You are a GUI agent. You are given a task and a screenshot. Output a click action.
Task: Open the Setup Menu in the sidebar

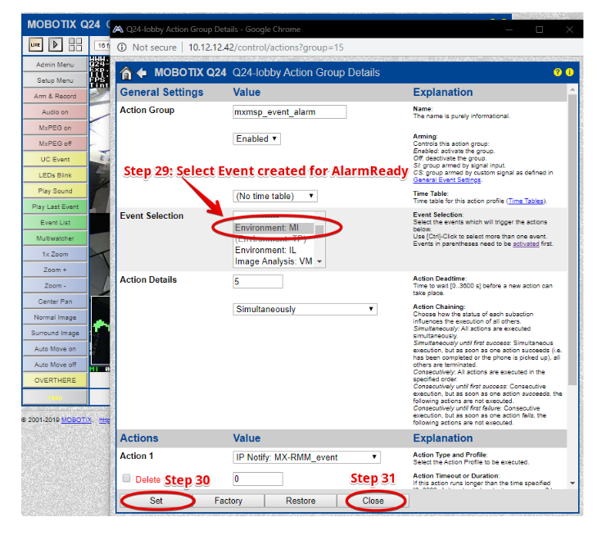[55, 80]
